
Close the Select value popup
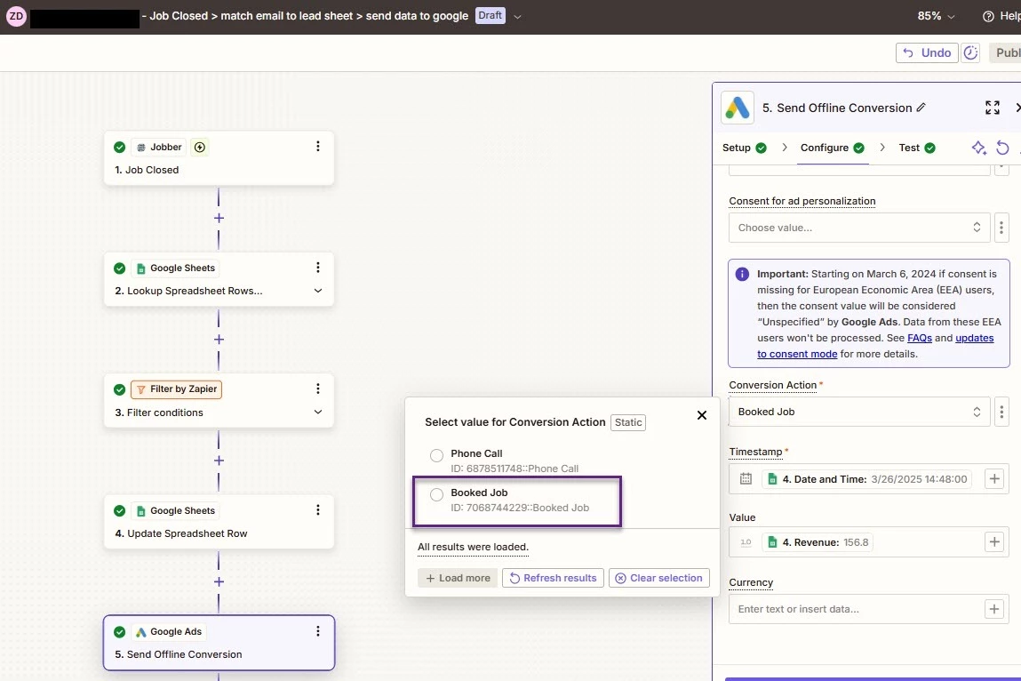pos(702,415)
